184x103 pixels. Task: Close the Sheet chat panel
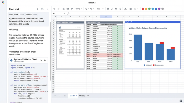click(47, 9)
